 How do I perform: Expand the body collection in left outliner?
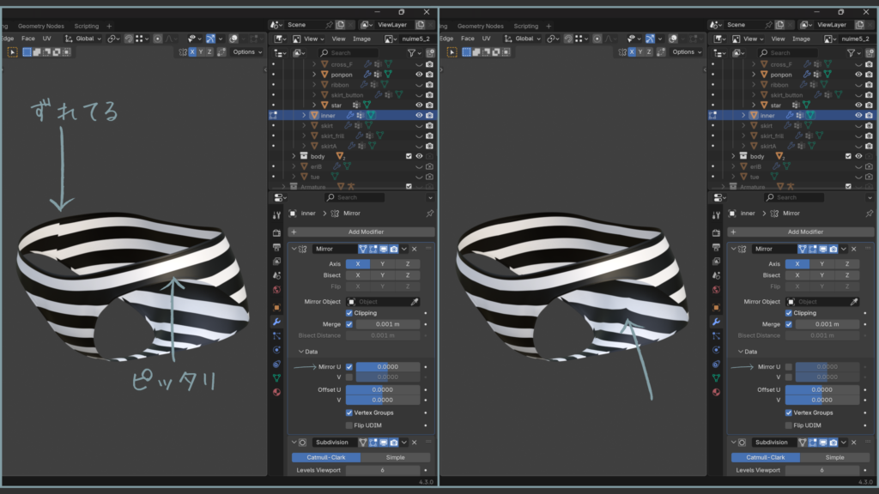click(x=294, y=156)
